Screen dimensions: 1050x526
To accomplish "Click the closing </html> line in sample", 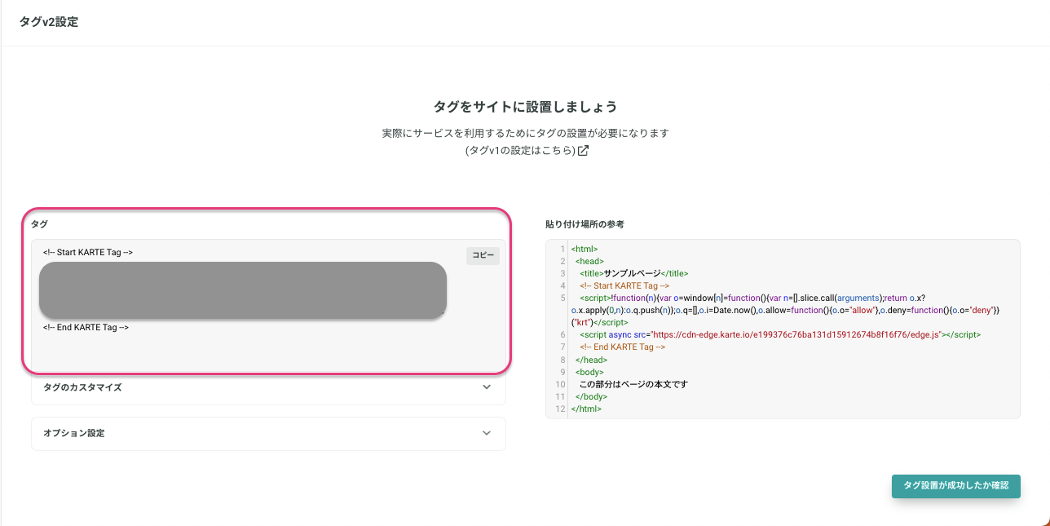I will click(x=586, y=409).
